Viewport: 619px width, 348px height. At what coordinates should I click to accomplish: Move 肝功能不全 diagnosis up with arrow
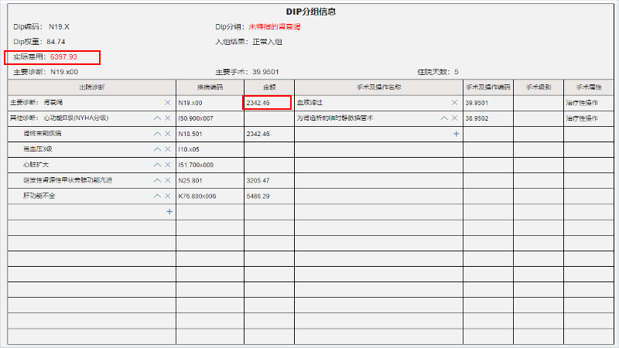[157, 196]
